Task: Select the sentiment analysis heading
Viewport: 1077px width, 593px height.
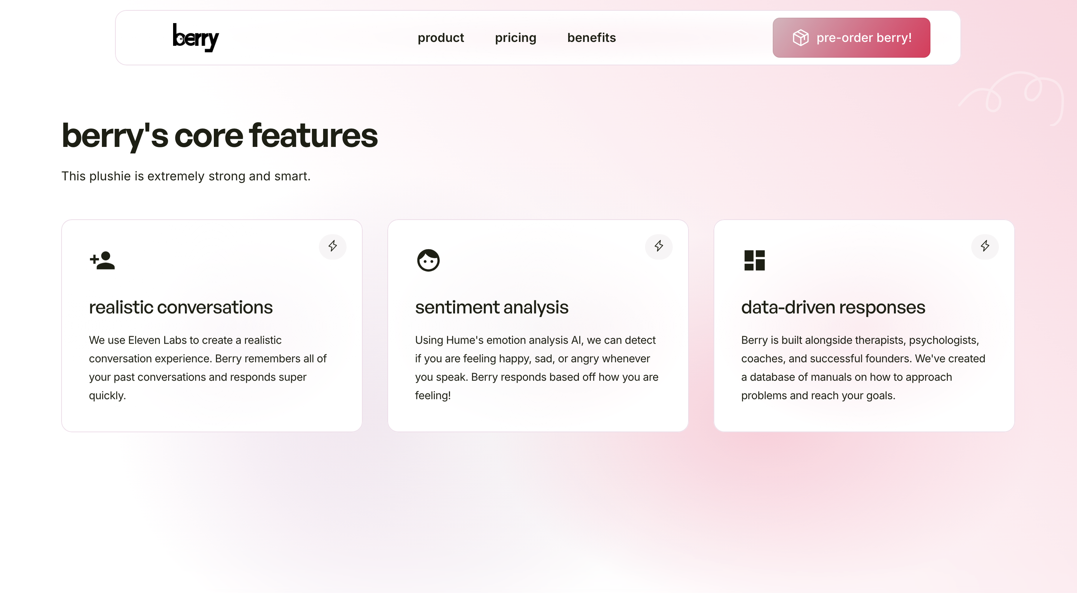Action: coord(491,307)
